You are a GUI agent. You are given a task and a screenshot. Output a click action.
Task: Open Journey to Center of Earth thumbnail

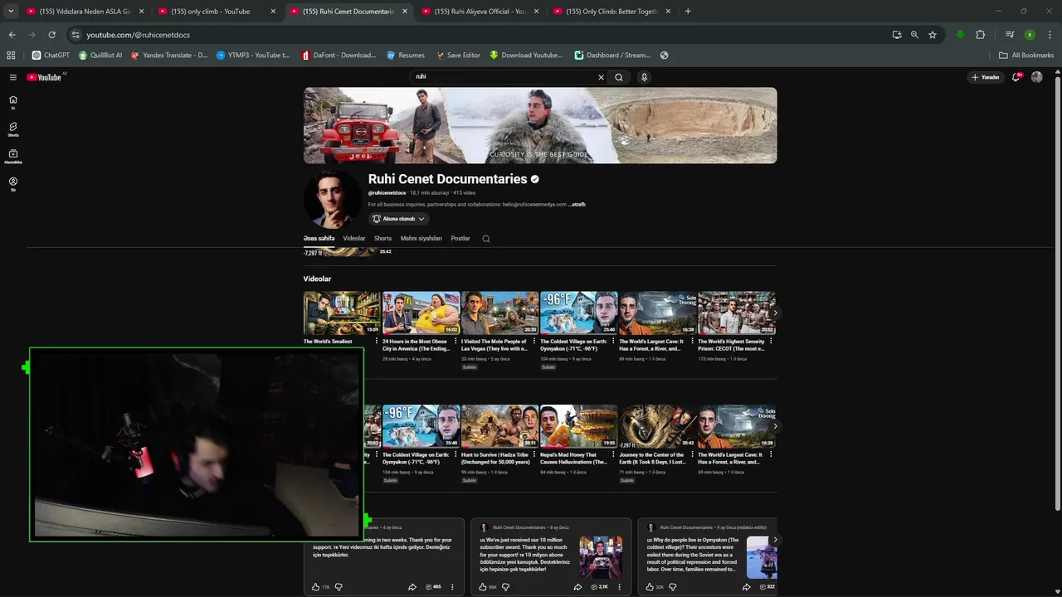[x=657, y=426]
